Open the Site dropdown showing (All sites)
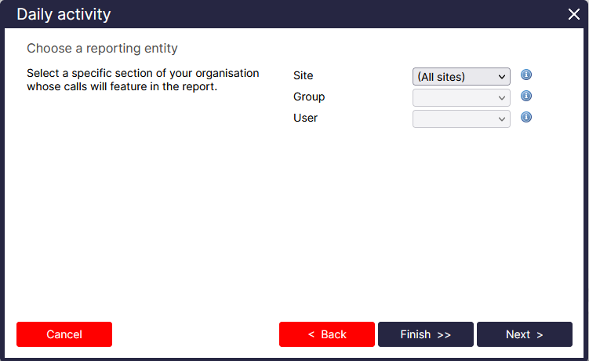Screen dimensions: 589x361 (461, 76)
